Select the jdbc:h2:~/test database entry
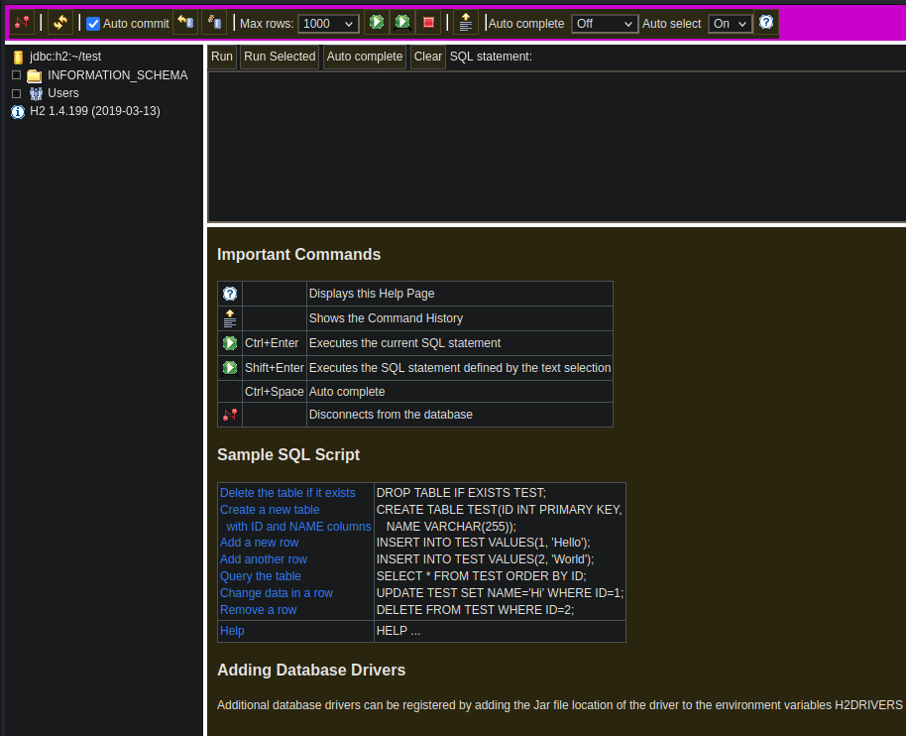The width and height of the screenshot is (906, 736). tap(64, 58)
